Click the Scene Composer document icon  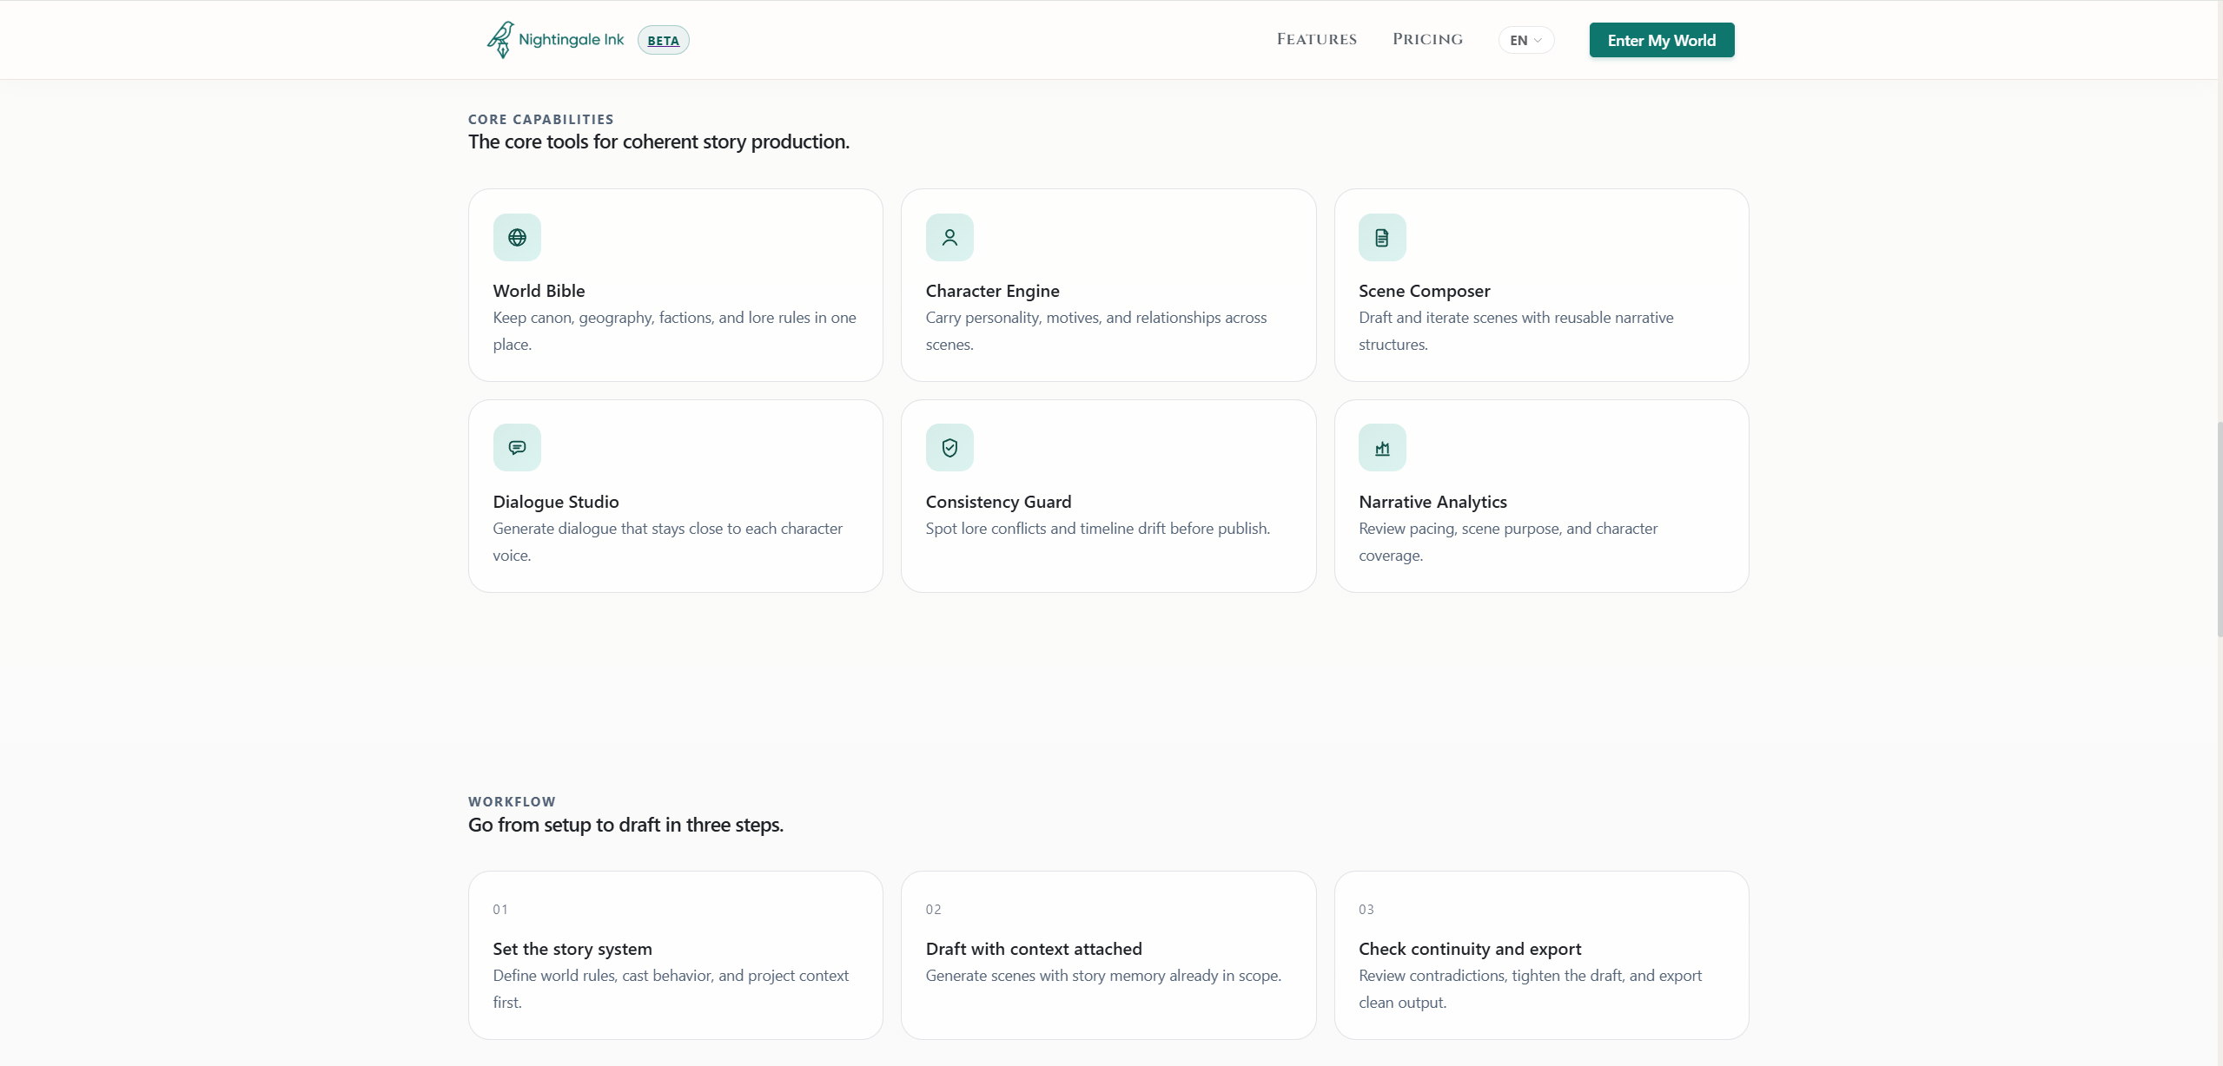1382,238
